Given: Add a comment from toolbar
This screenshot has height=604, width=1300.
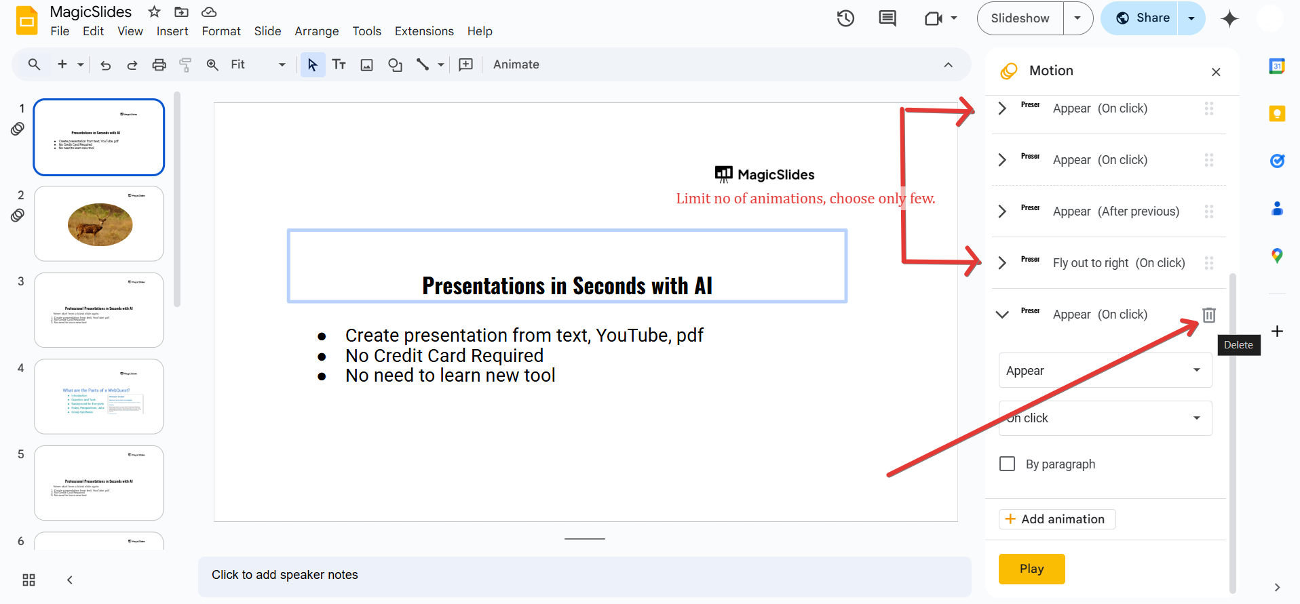Looking at the screenshot, I should [x=466, y=64].
